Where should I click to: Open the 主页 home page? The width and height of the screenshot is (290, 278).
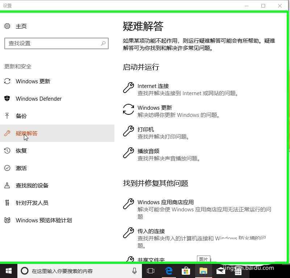[21, 26]
